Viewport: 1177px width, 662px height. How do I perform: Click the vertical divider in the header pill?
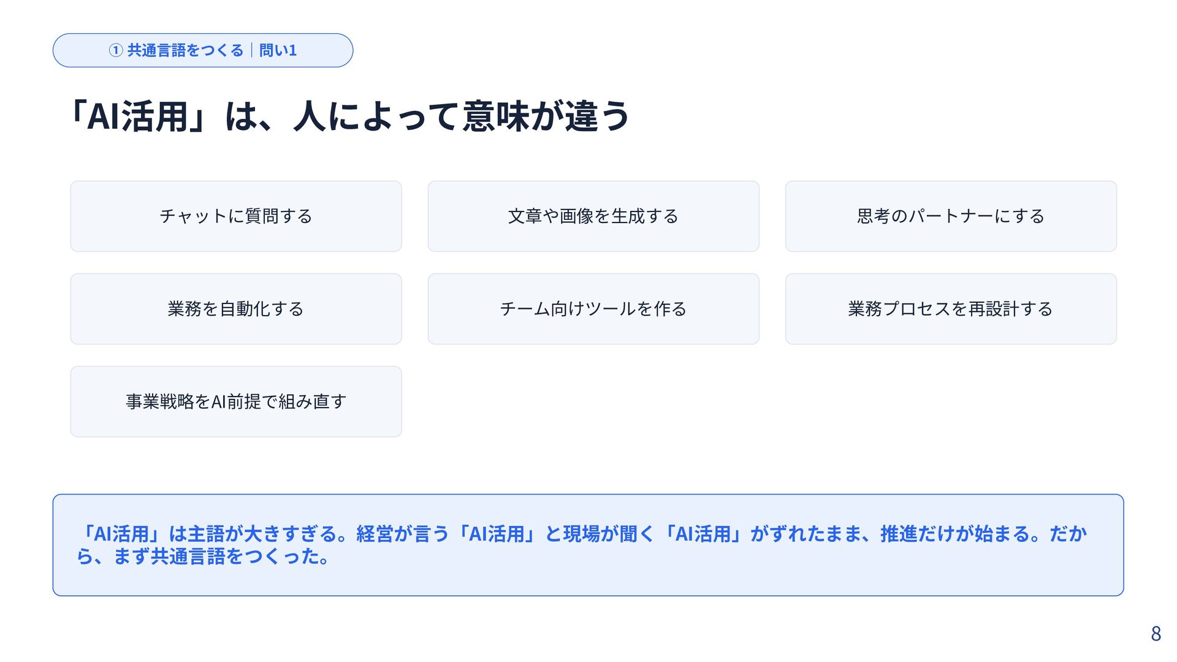coord(251,50)
